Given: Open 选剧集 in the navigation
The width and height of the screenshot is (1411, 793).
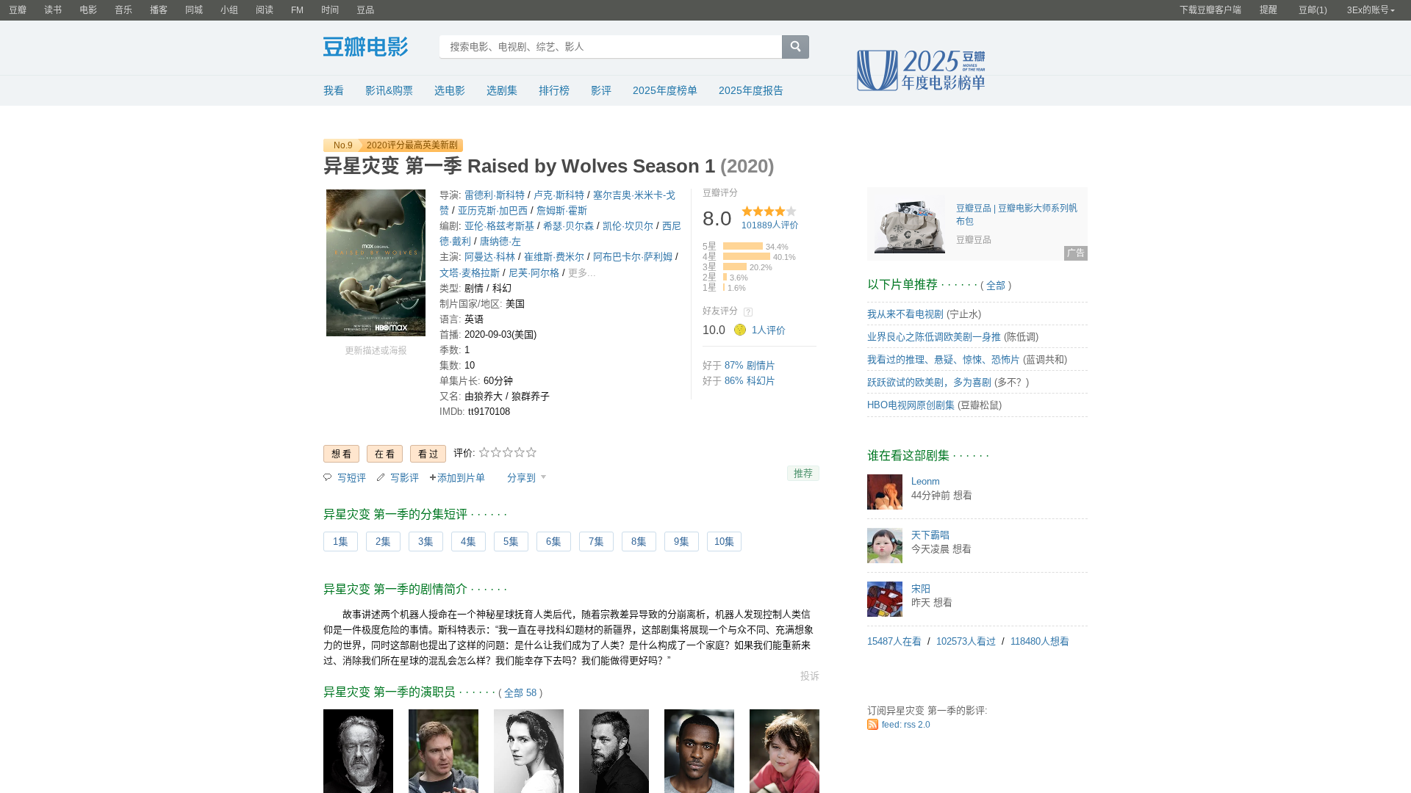Looking at the screenshot, I should 501,90.
